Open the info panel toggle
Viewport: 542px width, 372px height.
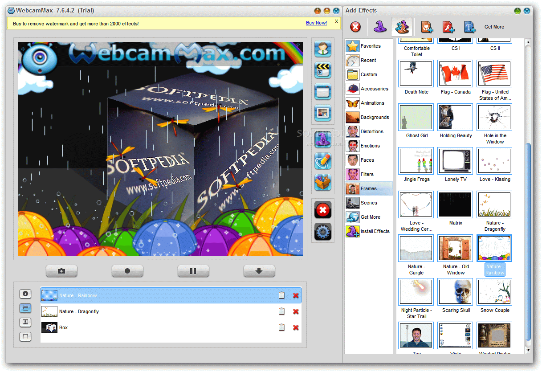(25, 294)
